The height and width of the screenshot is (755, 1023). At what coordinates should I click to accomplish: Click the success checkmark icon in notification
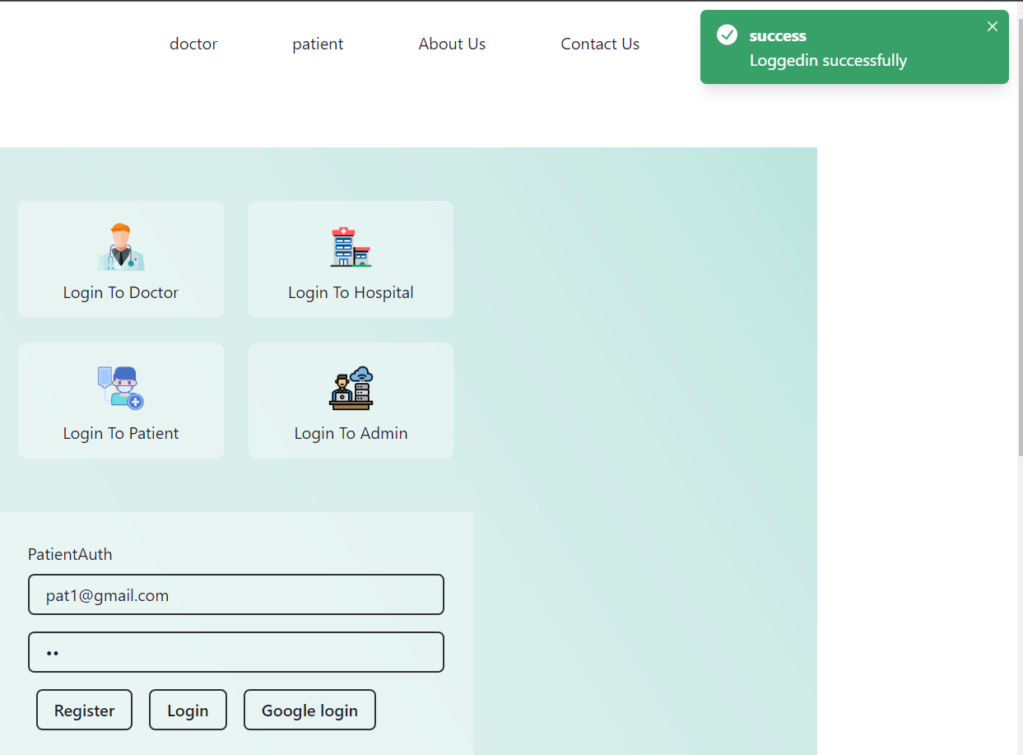pos(727,35)
